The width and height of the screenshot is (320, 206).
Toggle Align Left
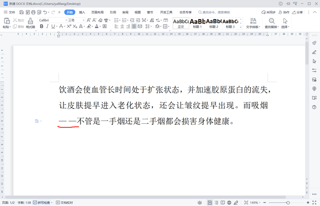[116, 26]
